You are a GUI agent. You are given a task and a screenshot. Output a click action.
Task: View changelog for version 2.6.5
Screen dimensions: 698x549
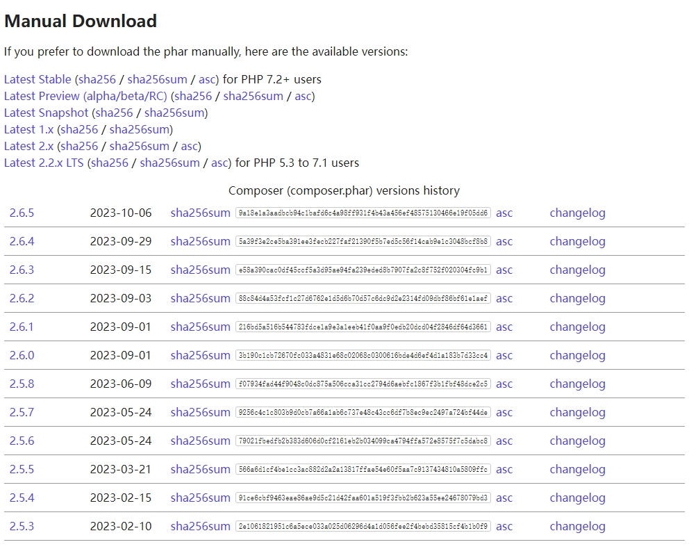pyautogui.click(x=577, y=213)
